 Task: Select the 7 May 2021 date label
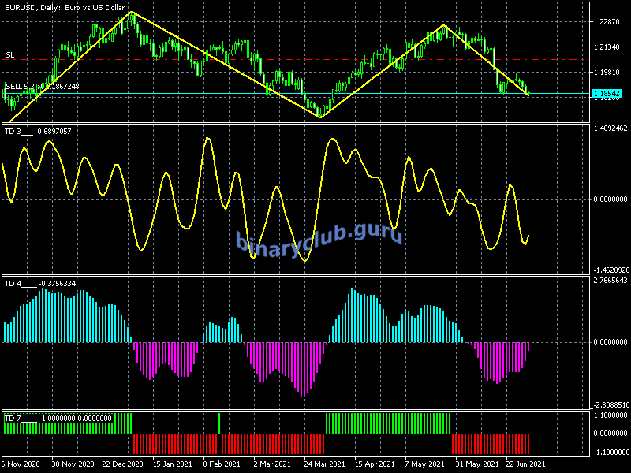pyautogui.click(x=423, y=464)
